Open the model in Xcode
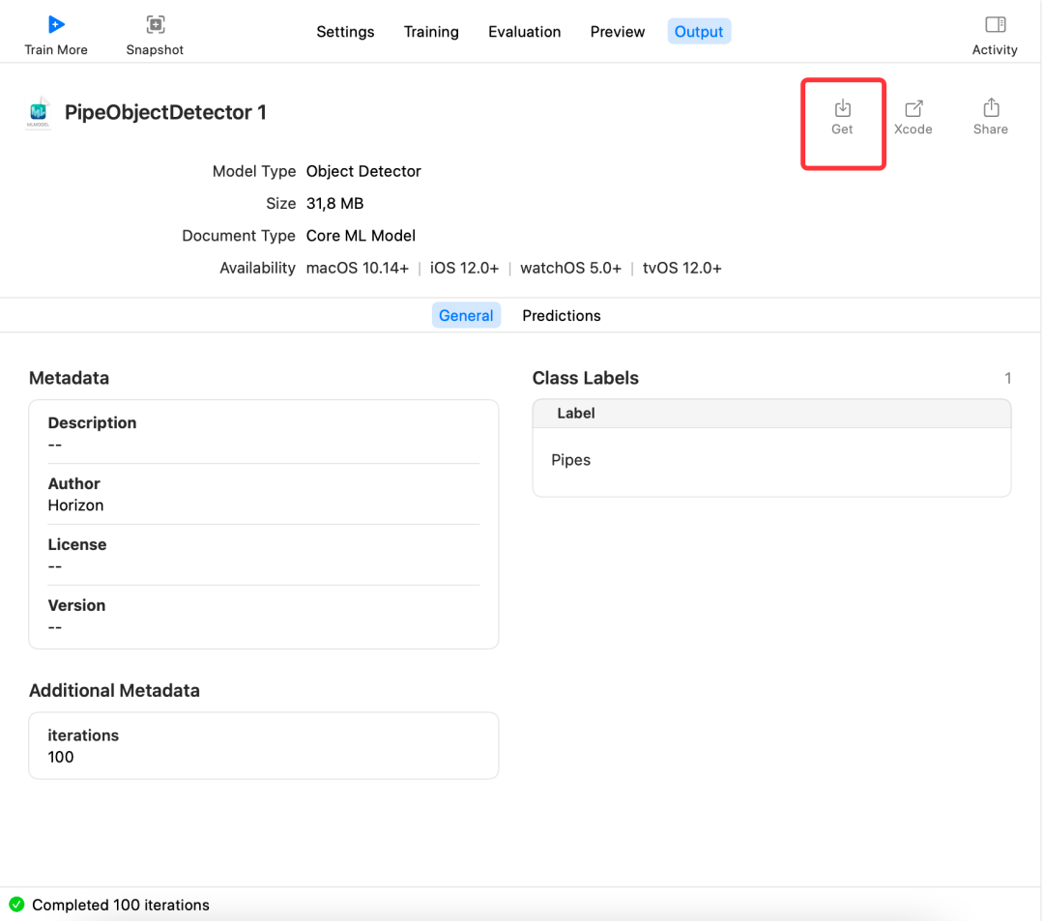Image resolution: width=1044 pixels, height=921 pixels. point(913,118)
